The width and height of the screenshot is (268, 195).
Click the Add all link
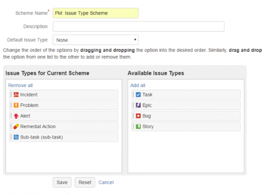point(138,85)
